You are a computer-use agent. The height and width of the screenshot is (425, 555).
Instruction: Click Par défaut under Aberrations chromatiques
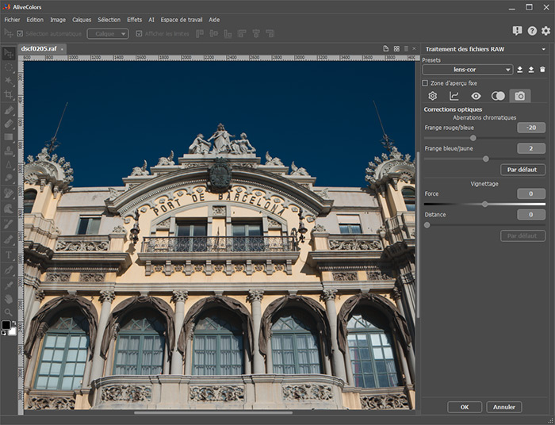click(522, 170)
